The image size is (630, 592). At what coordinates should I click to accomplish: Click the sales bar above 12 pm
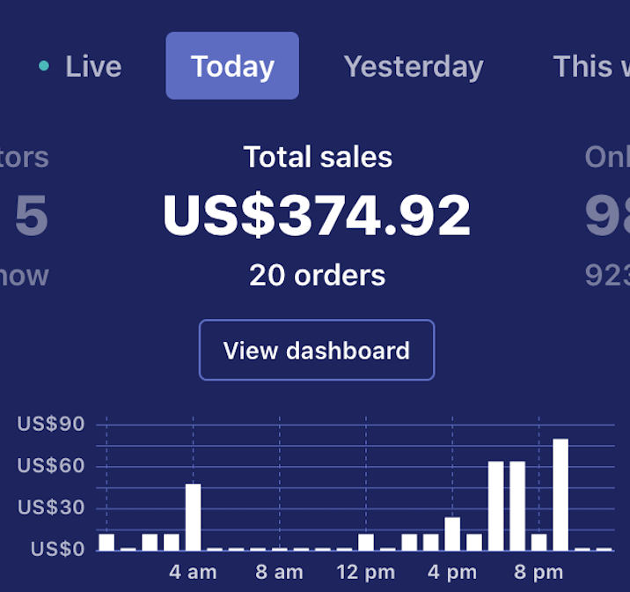click(x=366, y=541)
